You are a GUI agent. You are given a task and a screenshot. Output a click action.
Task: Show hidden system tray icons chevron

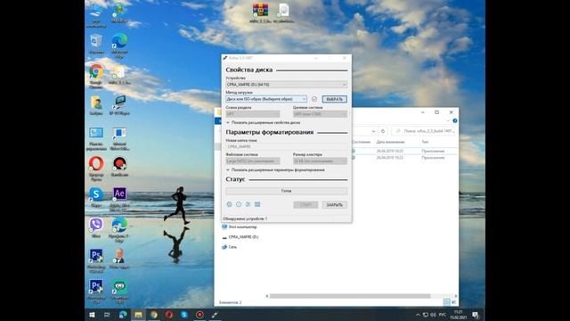pos(418,315)
